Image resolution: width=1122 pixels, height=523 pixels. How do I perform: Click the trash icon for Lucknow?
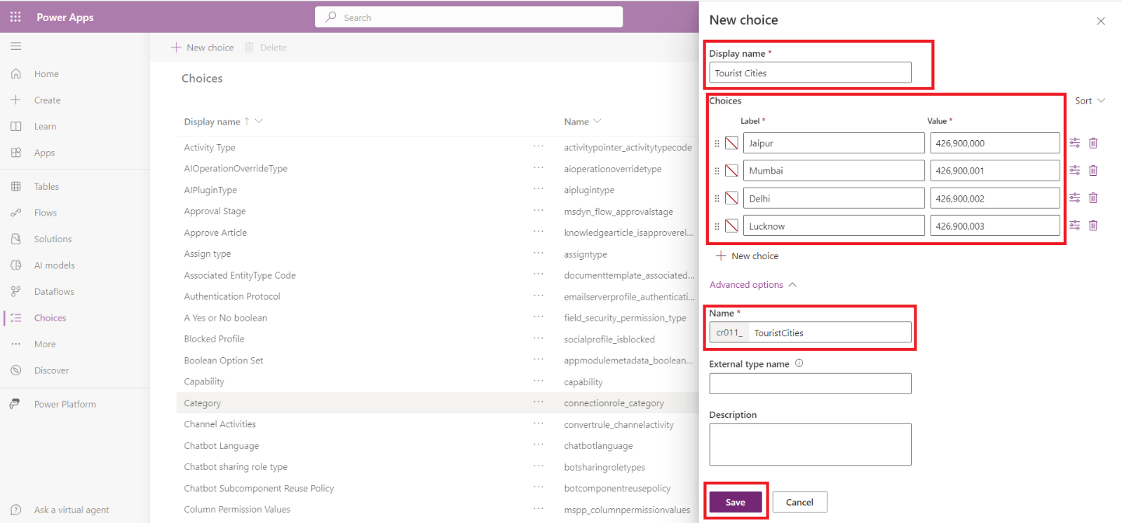(1093, 225)
